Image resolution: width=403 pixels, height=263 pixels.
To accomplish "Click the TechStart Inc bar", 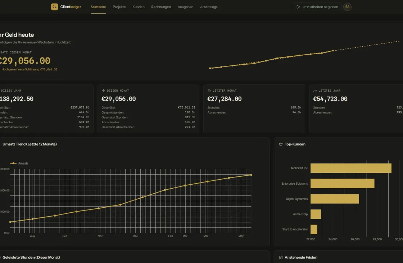I will click(351, 168).
